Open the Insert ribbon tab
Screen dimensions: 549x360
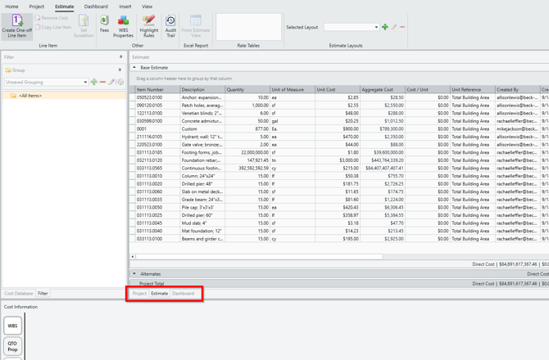click(125, 7)
